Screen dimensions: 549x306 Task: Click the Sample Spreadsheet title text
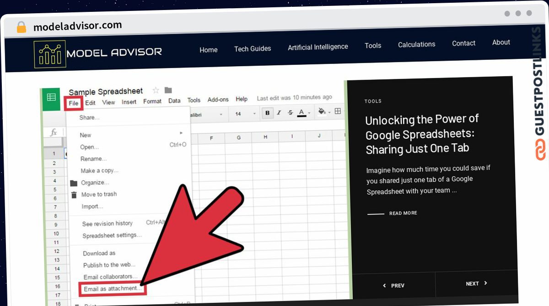(x=106, y=91)
